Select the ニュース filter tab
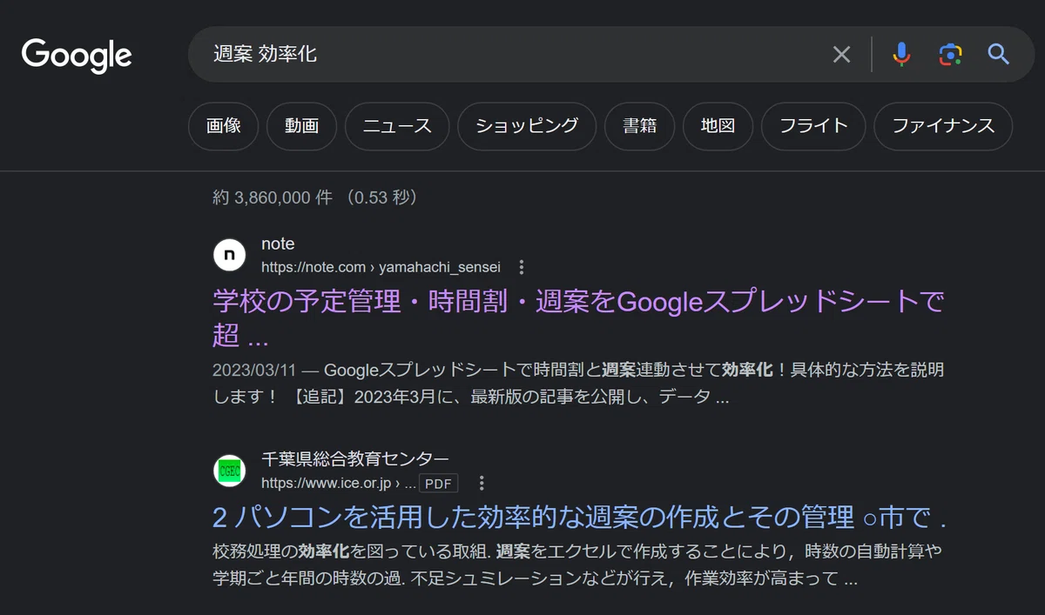This screenshot has width=1045, height=615. pyautogui.click(x=397, y=126)
